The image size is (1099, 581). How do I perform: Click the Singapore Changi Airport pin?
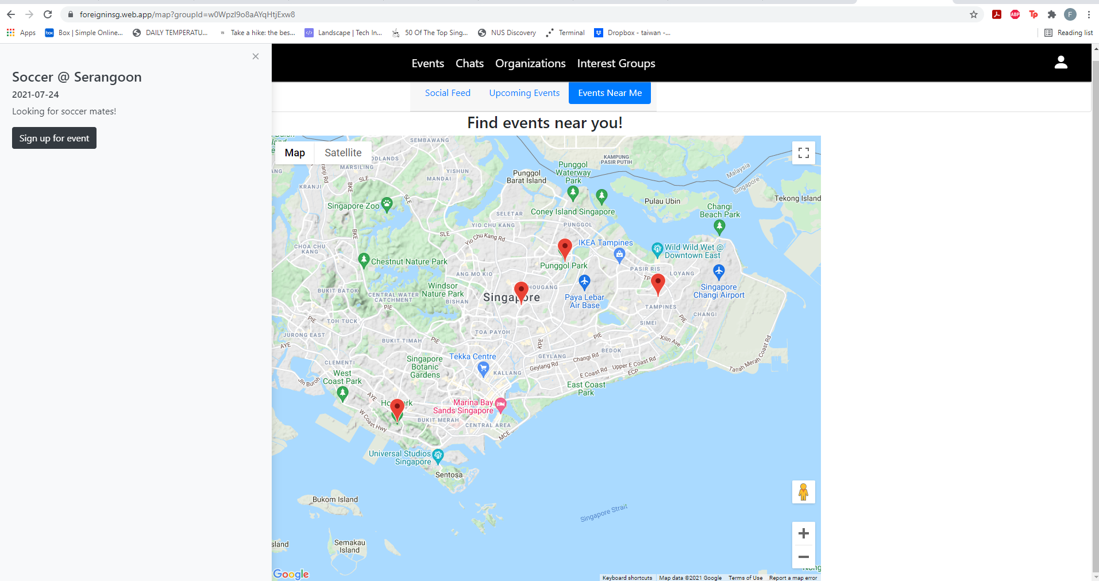pos(719,272)
